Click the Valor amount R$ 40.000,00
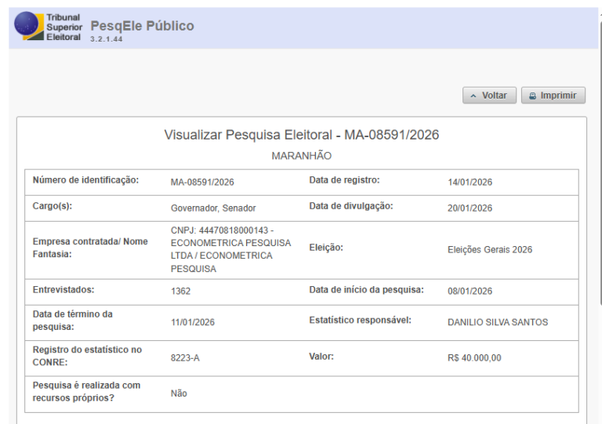The image size is (602, 424). (x=474, y=357)
